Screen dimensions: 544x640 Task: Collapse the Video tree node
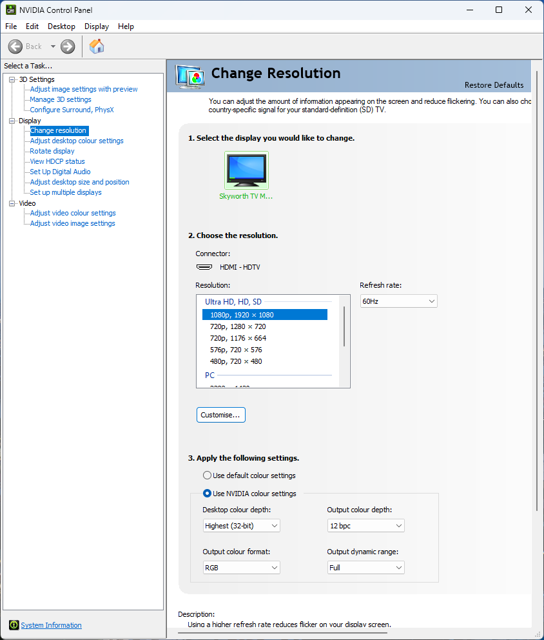(x=12, y=203)
